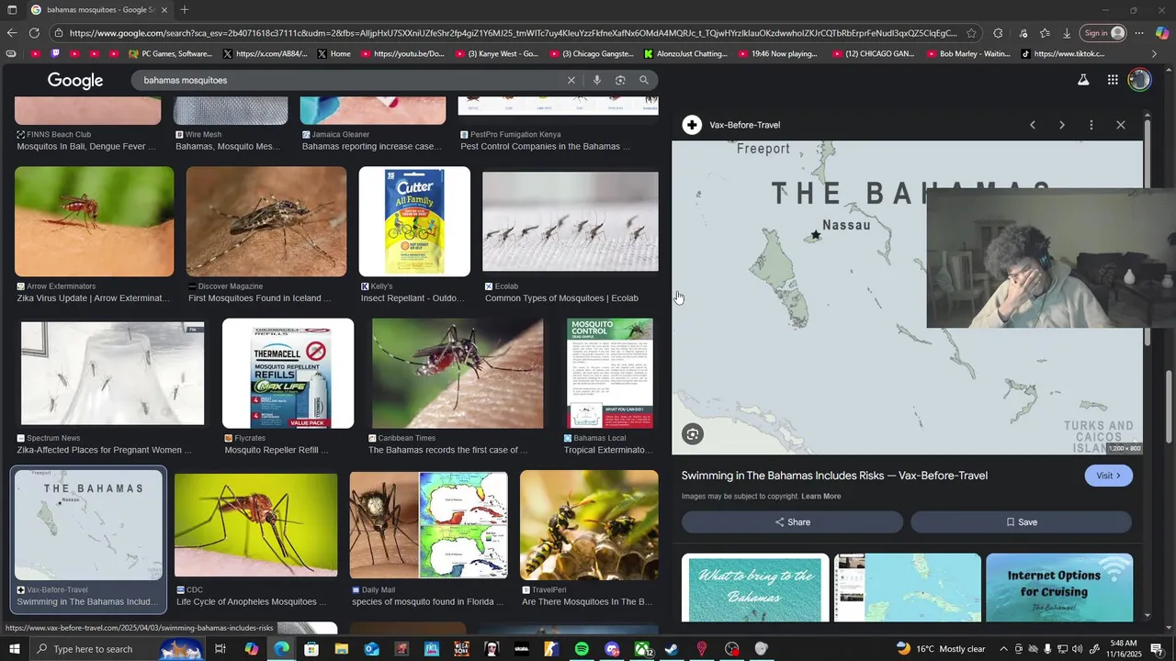Open Ecolab common mosquito types image
This screenshot has width=1176, height=661.
(x=571, y=221)
